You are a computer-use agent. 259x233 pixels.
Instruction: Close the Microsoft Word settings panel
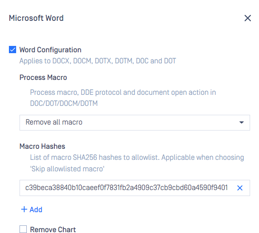pos(248,18)
